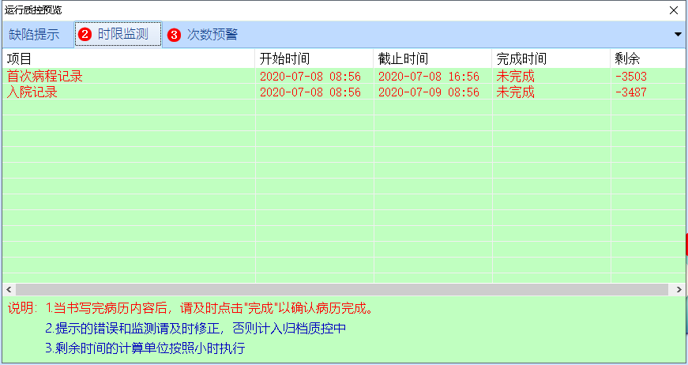Sort by the 完成时间 column header
This screenshot has height=365, width=688.
click(x=551, y=58)
